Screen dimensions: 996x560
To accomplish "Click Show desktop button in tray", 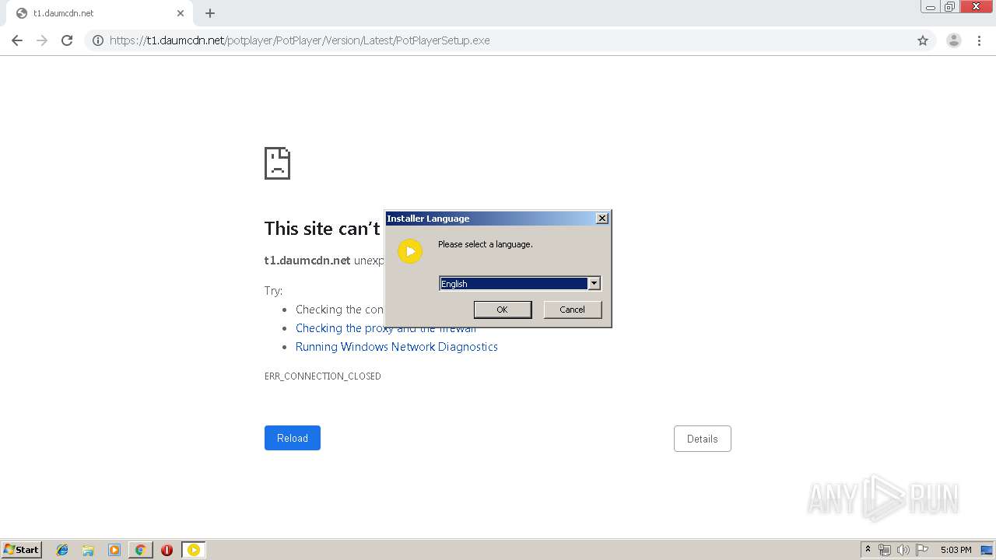I will [x=987, y=550].
